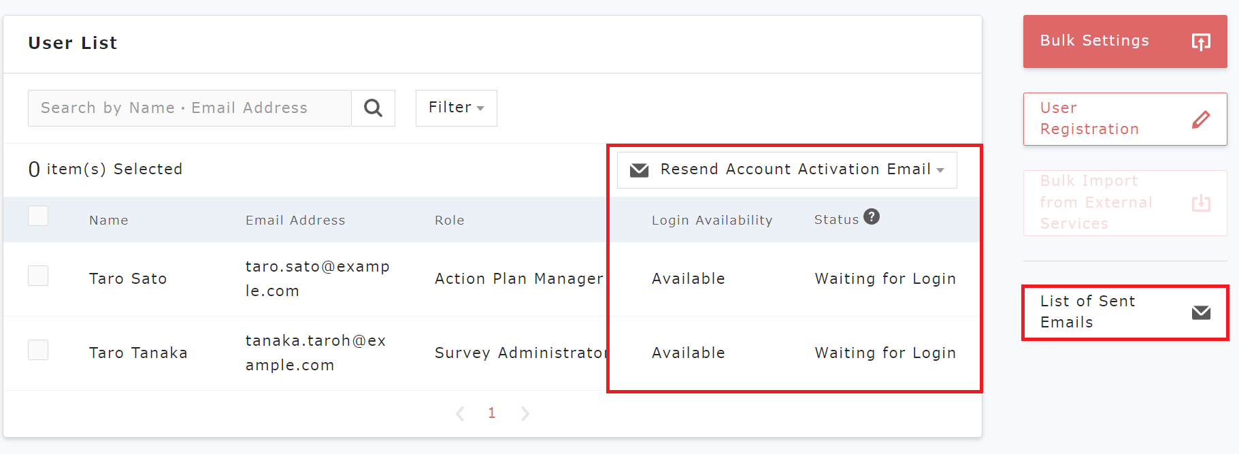The width and height of the screenshot is (1239, 454).
Task: Click the Status help question mark icon
Action: (871, 217)
